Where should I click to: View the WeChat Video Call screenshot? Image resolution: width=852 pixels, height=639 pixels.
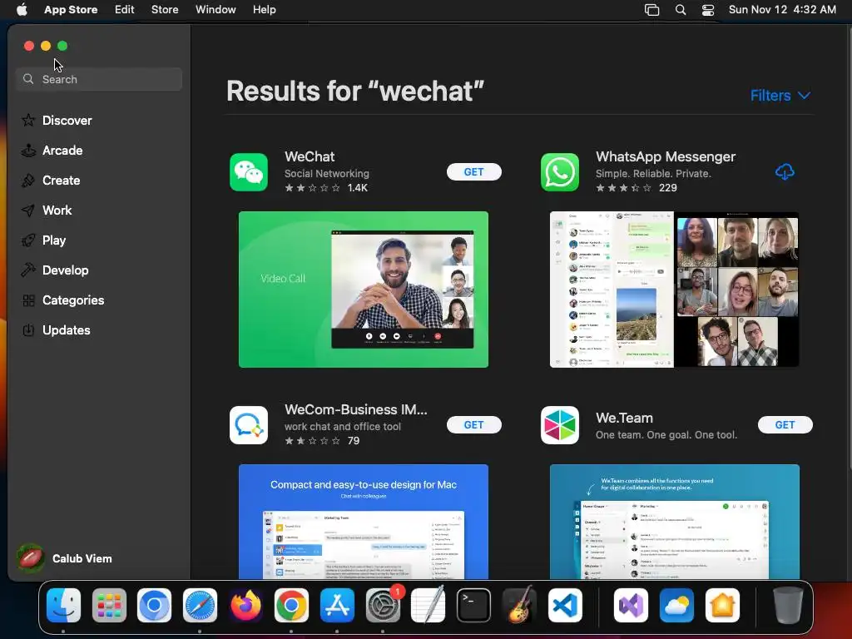(x=364, y=290)
